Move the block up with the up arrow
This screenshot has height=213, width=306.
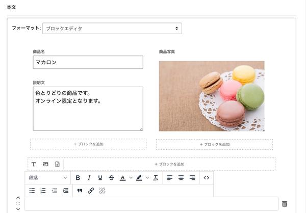[x=18, y=198]
